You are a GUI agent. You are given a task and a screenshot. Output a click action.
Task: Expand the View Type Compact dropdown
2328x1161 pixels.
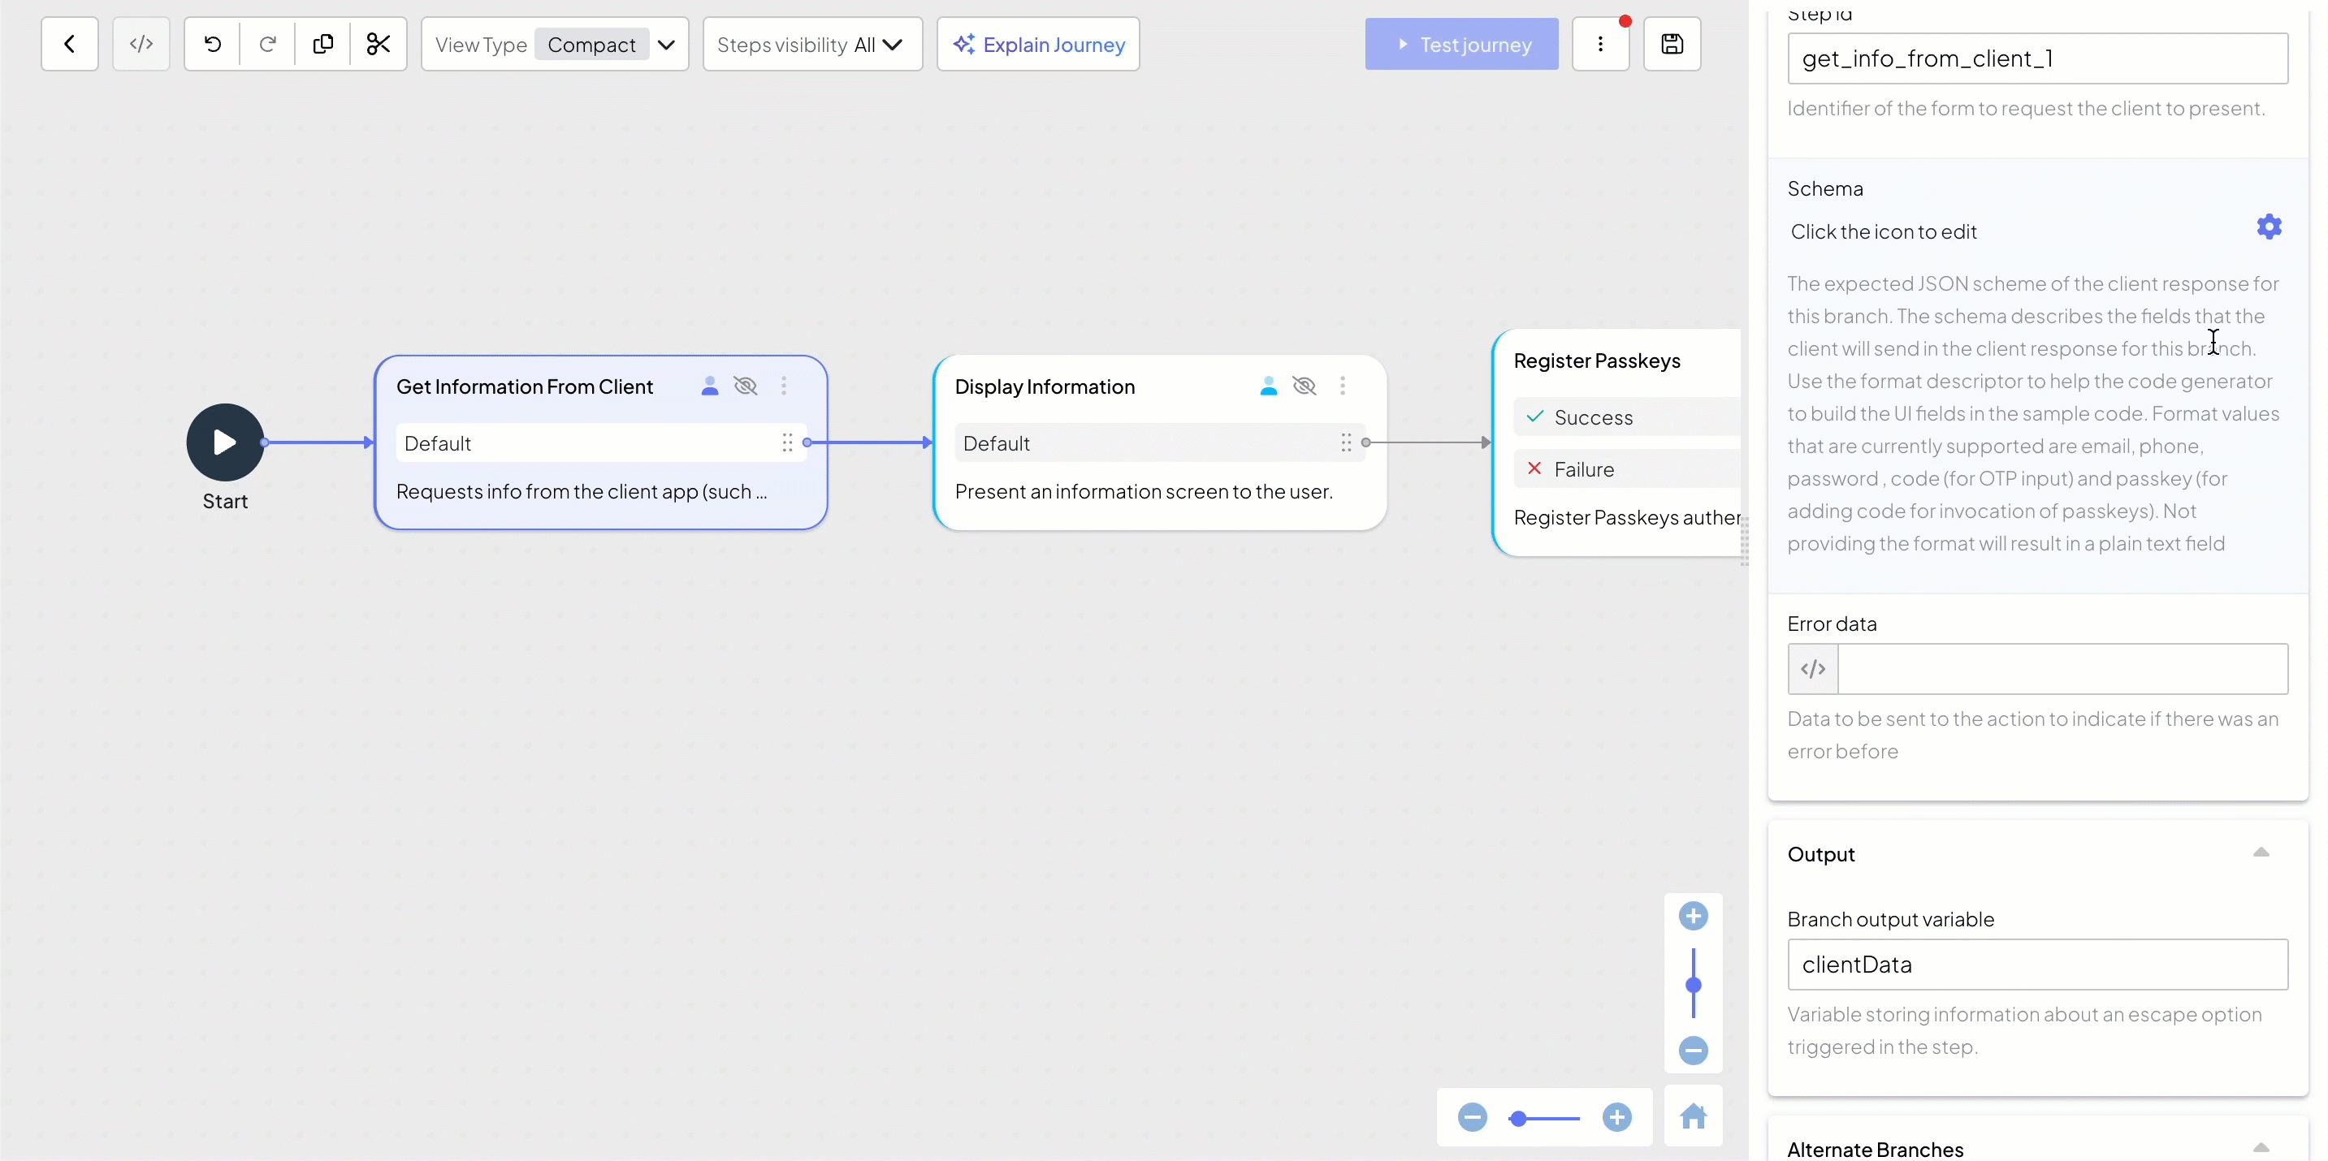(665, 45)
